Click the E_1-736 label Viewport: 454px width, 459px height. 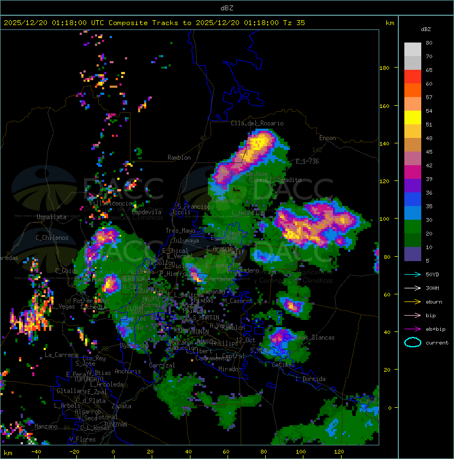click(x=307, y=161)
